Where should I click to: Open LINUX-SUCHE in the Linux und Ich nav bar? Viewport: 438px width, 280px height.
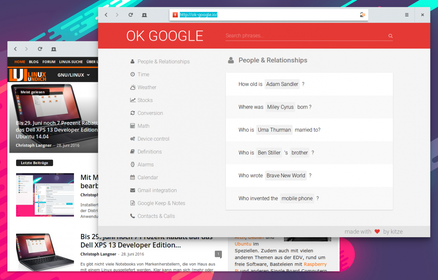tap(71, 62)
